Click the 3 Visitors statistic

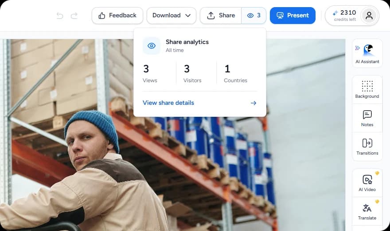click(x=192, y=73)
